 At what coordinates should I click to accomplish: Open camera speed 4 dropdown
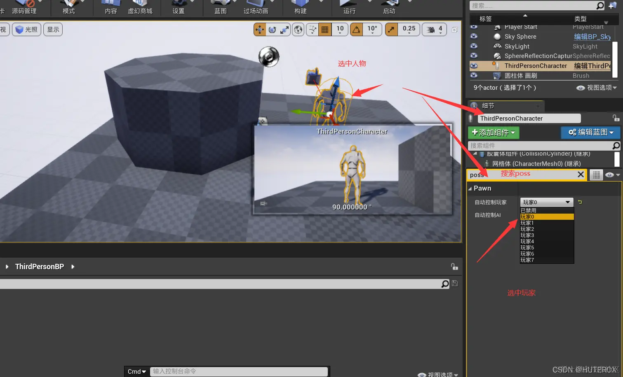[435, 30]
